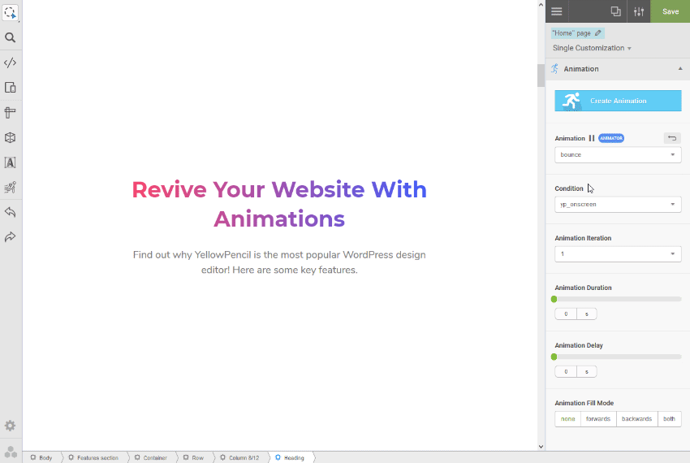Open the property sliders options icon
This screenshot has height=463, width=690.
(639, 11)
